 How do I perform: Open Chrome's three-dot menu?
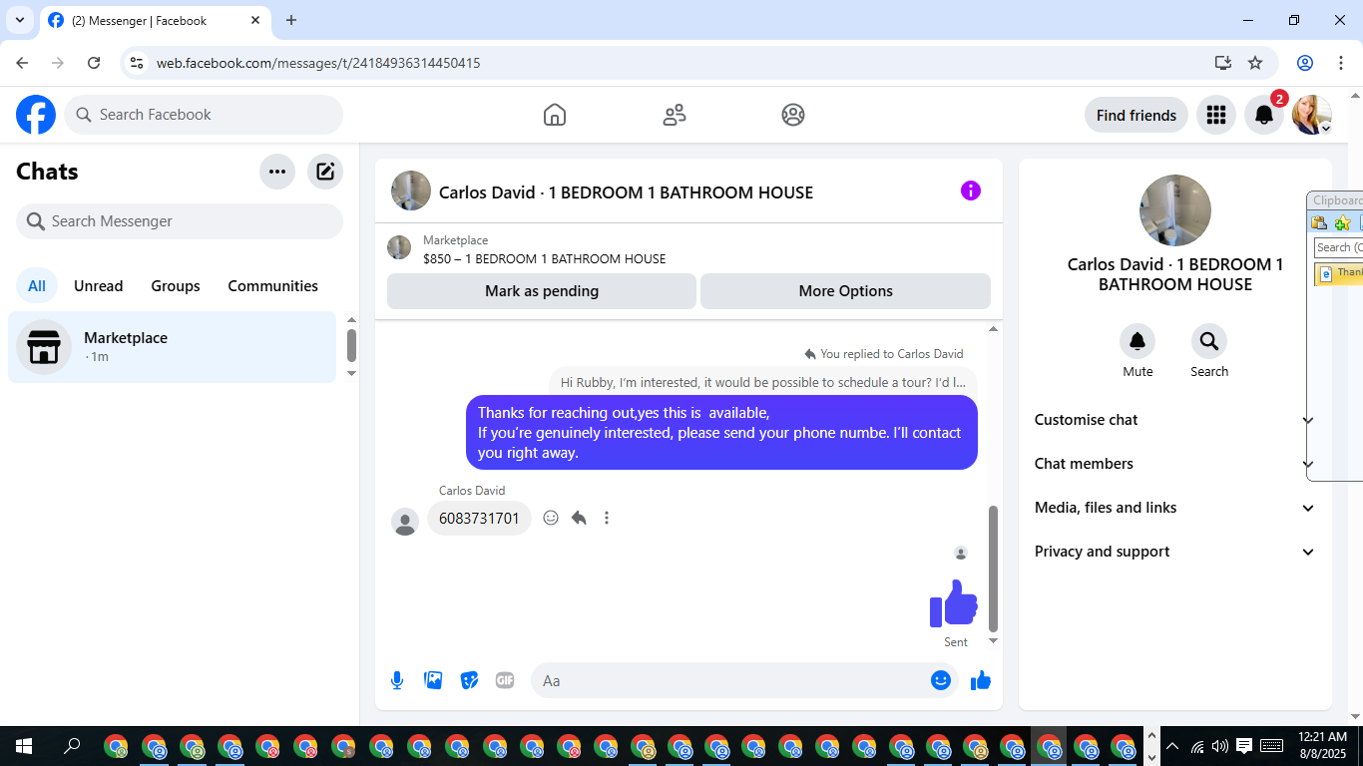[1340, 63]
